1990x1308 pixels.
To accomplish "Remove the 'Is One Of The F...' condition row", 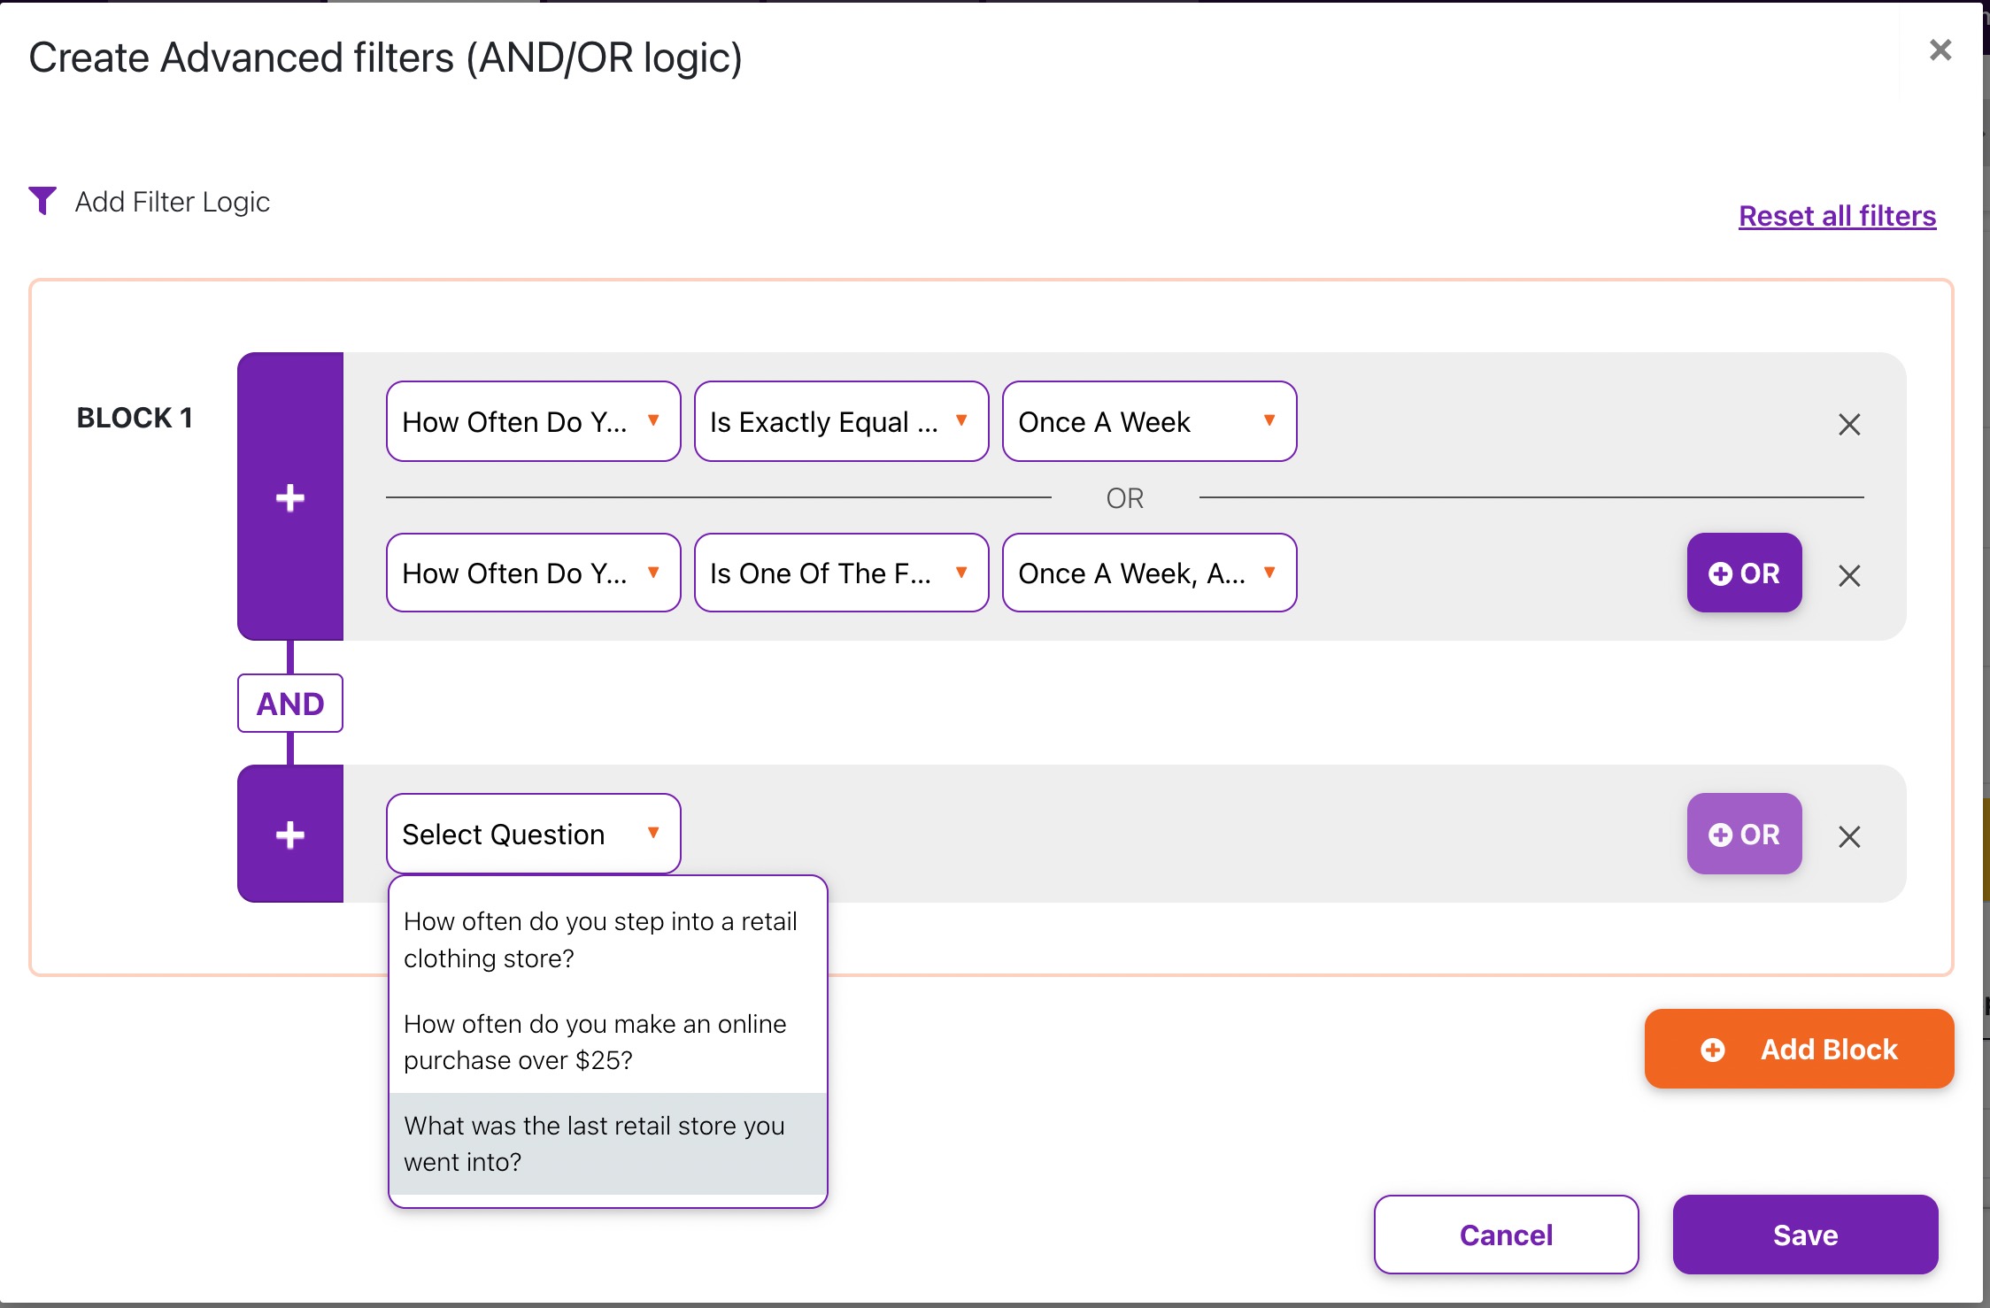I will [1849, 576].
